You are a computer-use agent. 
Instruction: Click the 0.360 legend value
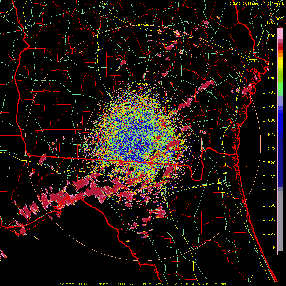click(x=269, y=205)
